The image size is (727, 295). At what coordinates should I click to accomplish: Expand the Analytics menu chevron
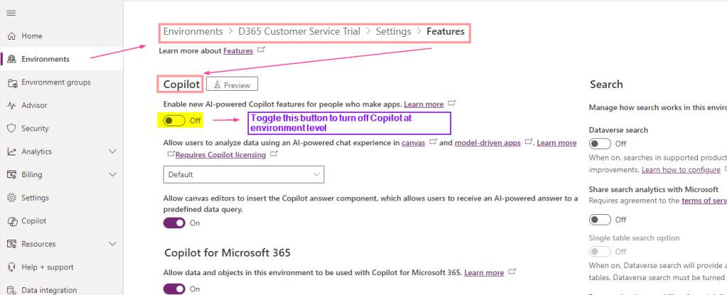pyautogui.click(x=112, y=152)
